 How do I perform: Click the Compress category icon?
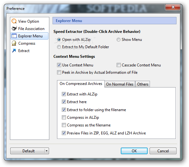click(14, 43)
